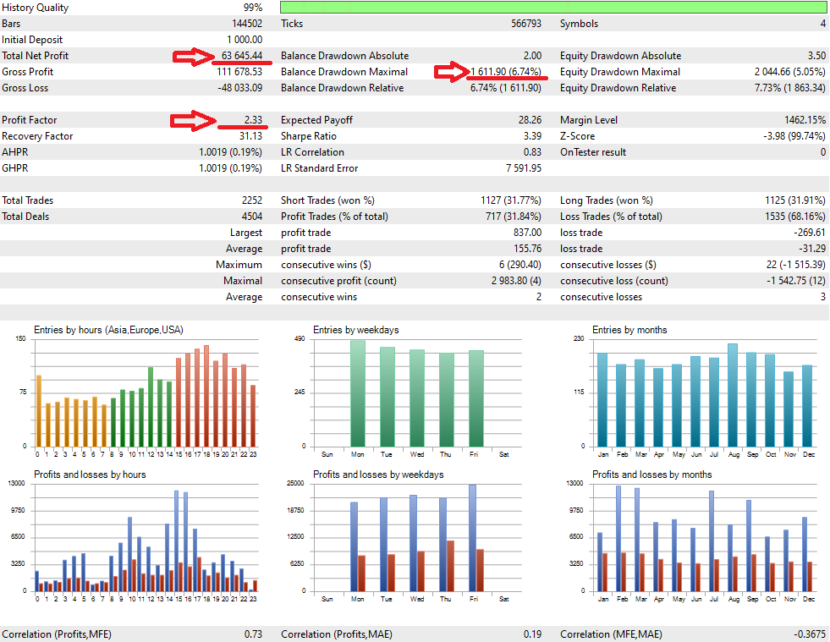Viewport: 830px width, 642px height.
Task: Click the Correlation (MFE,MAE) value -0.3675
Action: (x=810, y=634)
